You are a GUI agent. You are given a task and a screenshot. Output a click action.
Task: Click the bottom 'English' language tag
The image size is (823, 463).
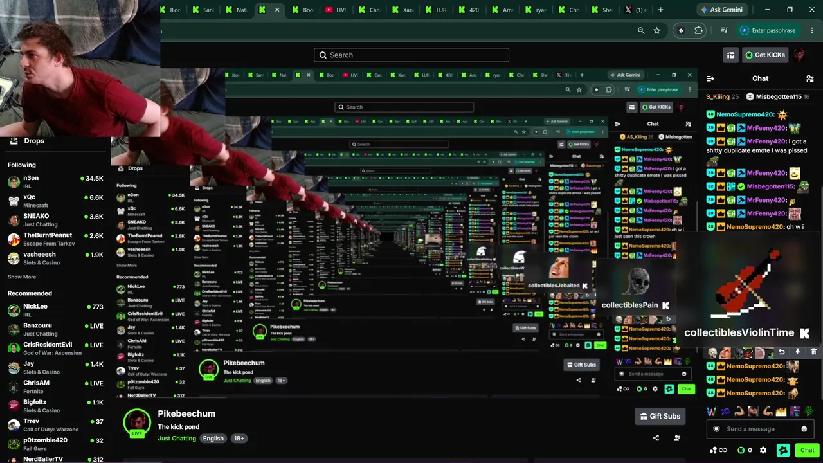[213, 439]
